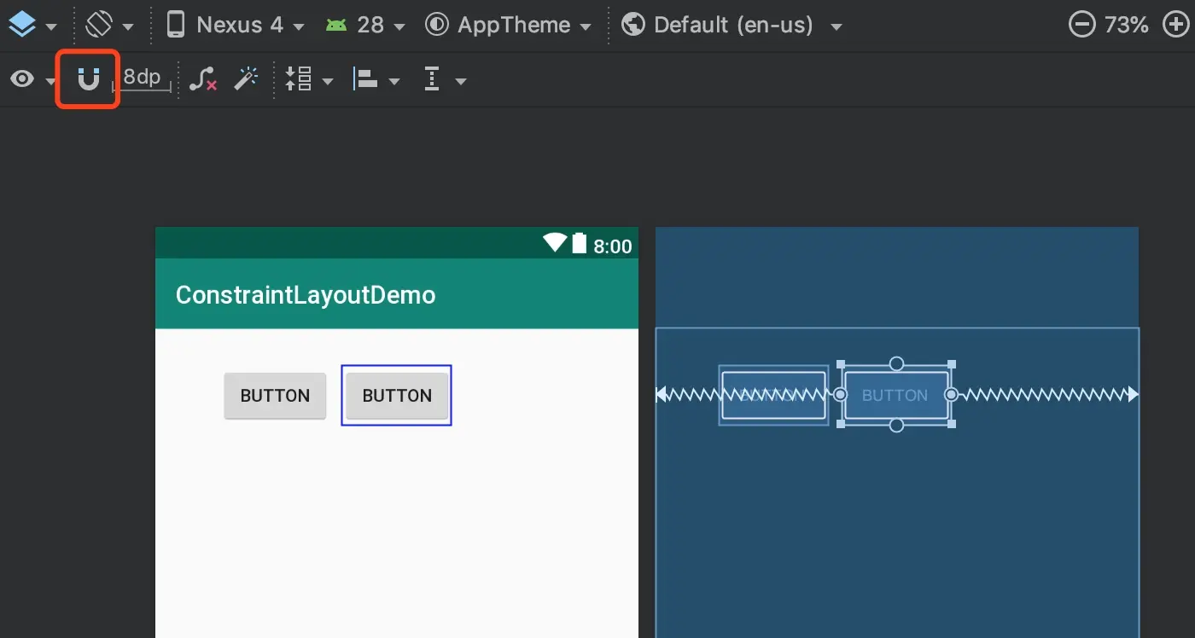The height and width of the screenshot is (638, 1195).
Task: Zoom in the layout editor
Action: click(x=1177, y=25)
